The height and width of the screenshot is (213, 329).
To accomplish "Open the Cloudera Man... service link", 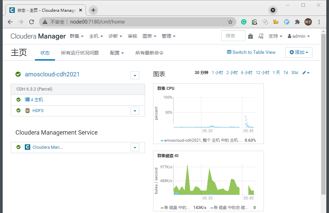I will (x=48, y=147).
